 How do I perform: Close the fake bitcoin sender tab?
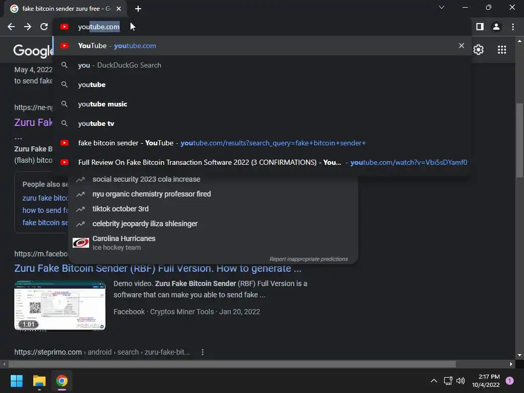[119, 9]
